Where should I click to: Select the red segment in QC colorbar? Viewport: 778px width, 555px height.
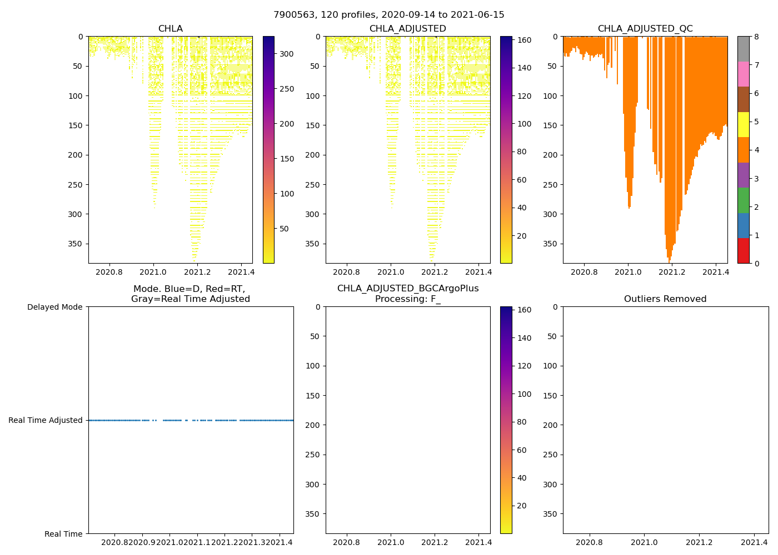coord(743,250)
